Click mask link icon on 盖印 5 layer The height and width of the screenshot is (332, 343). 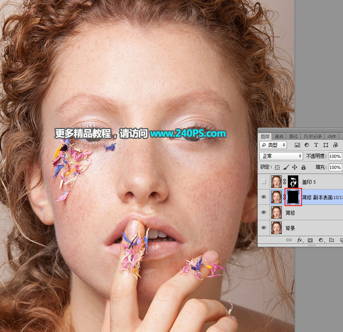pos(285,182)
